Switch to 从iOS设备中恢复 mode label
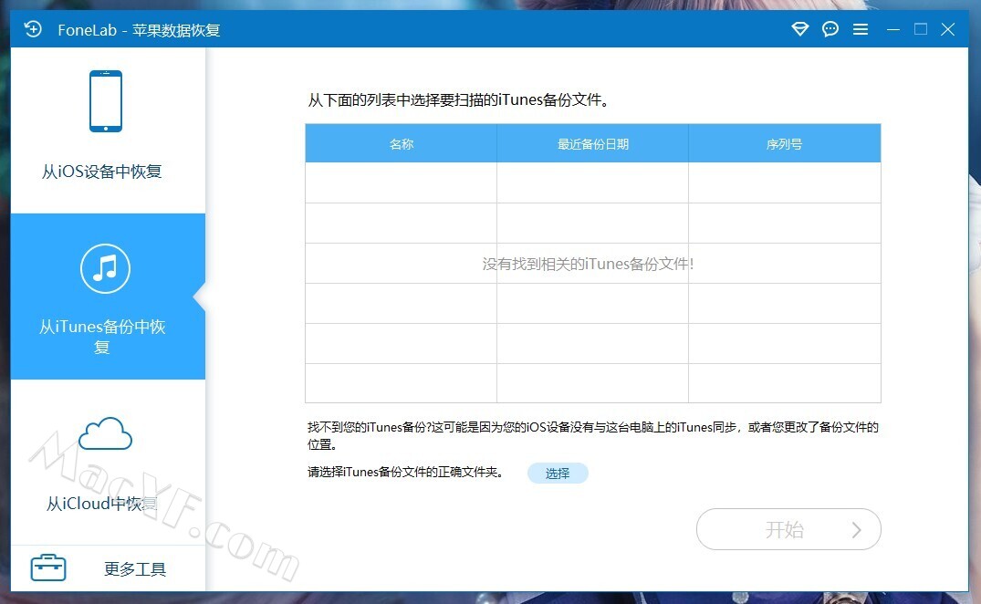The width and height of the screenshot is (981, 604). click(102, 172)
